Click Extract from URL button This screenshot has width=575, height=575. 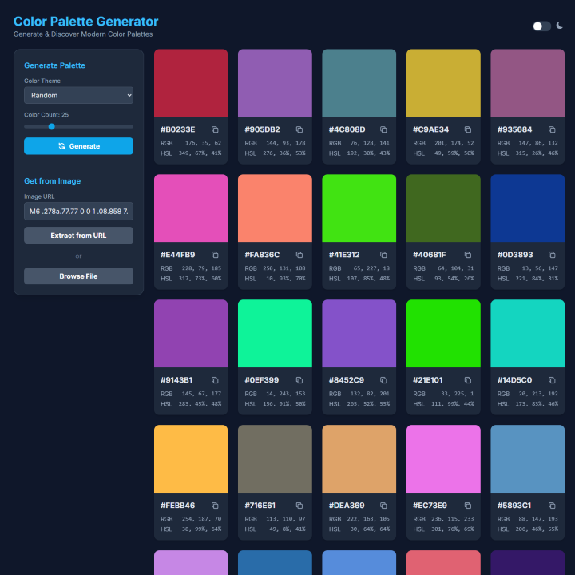(x=78, y=236)
